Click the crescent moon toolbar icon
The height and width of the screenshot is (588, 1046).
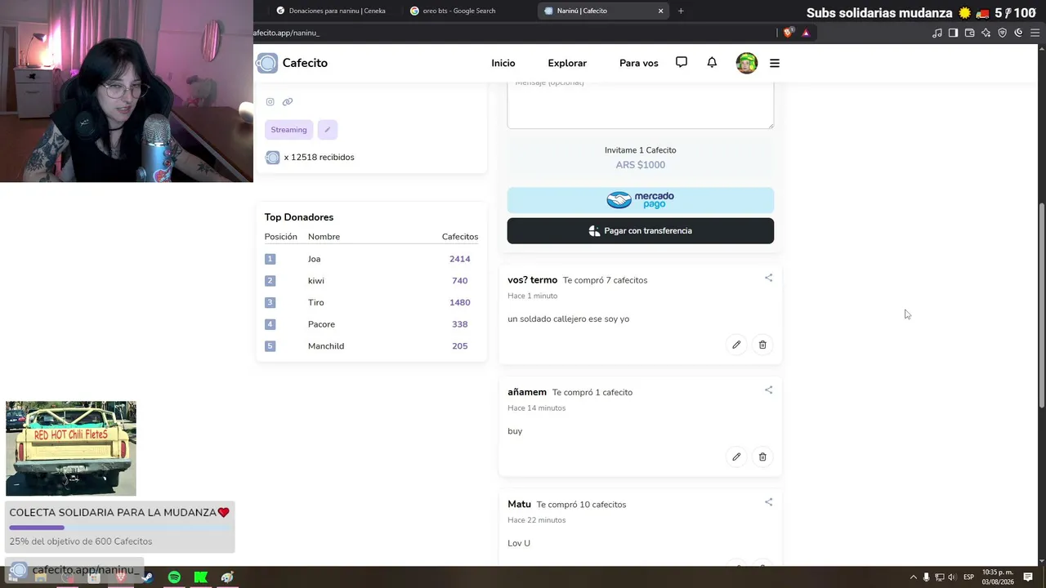click(1018, 33)
